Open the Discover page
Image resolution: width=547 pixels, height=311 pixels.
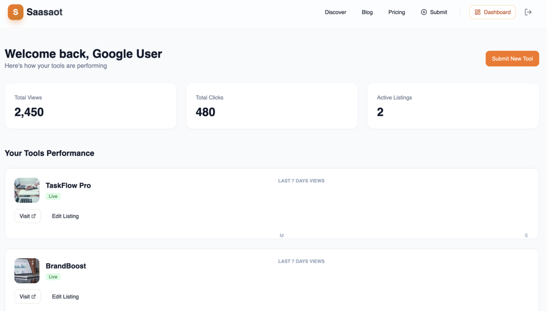coord(335,12)
